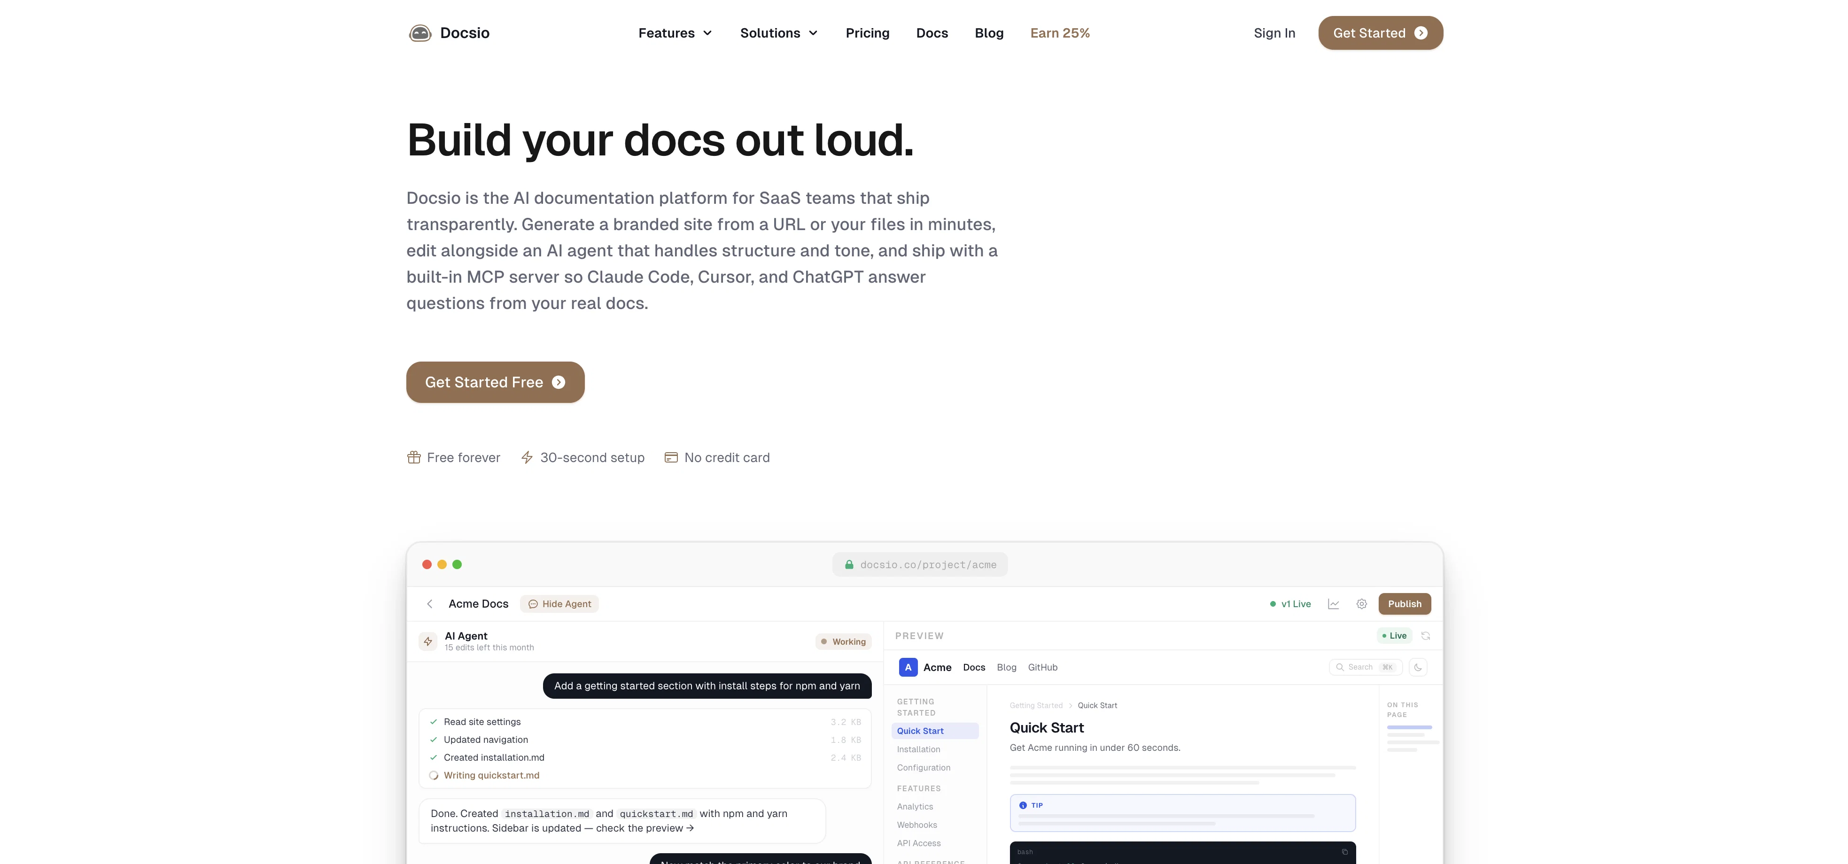Click the "15 edits left this month" text

tap(489, 648)
